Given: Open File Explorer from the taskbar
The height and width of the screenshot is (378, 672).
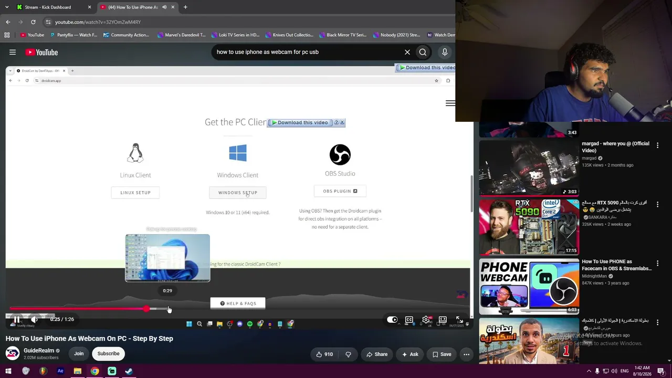Looking at the screenshot, I should (x=77, y=371).
